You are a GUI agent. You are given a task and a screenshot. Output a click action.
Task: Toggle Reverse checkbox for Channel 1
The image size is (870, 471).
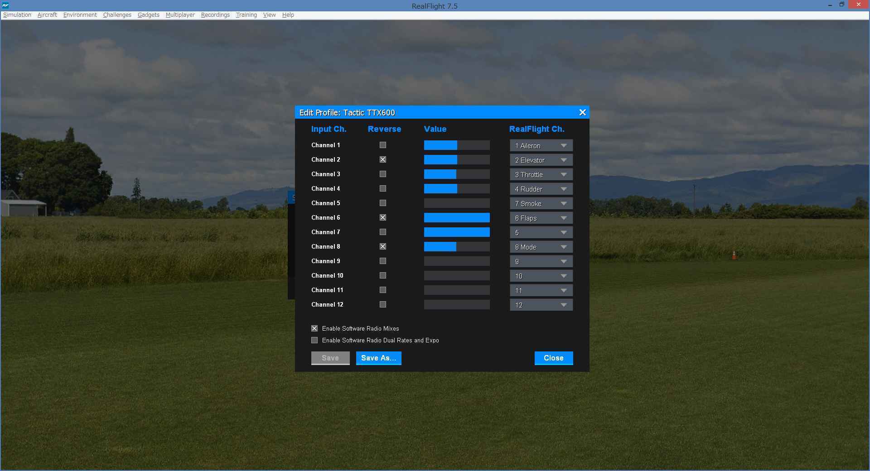point(383,145)
